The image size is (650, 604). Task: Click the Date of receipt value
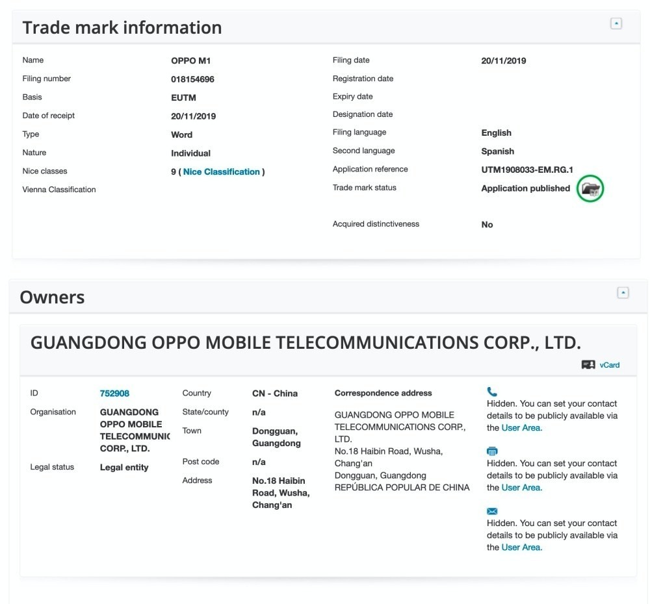point(193,116)
